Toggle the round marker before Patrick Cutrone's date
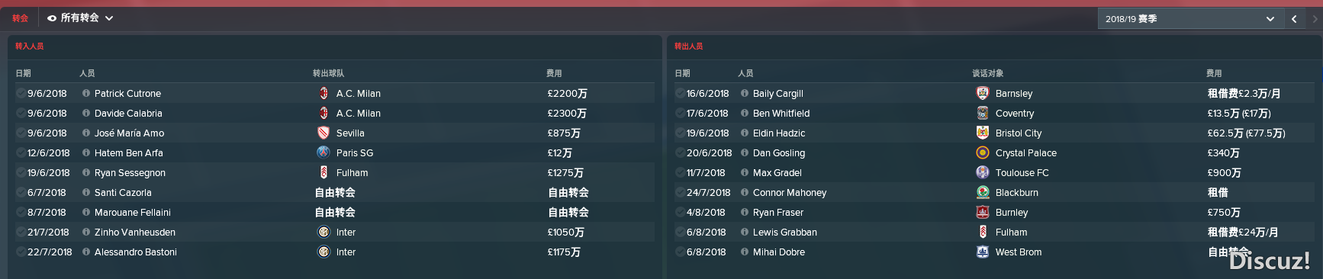This screenshot has height=279, width=1323. pos(21,93)
